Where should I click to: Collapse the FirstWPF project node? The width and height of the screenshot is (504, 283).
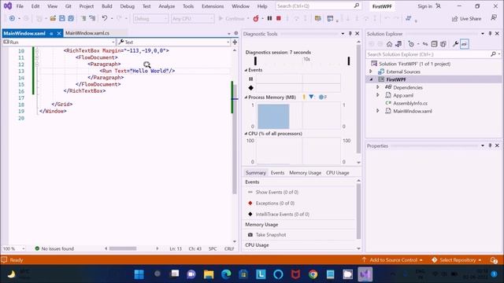coord(371,79)
